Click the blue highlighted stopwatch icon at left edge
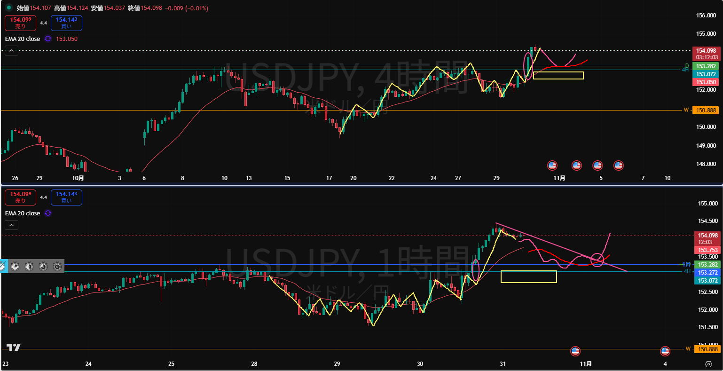The image size is (723, 371). point(2,266)
